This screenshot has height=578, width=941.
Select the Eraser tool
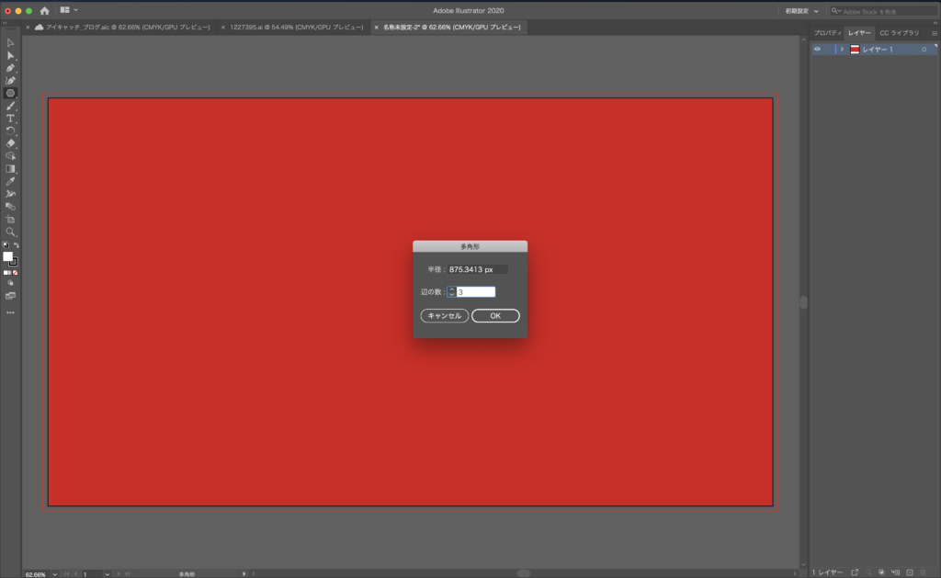pyautogui.click(x=10, y=143)
